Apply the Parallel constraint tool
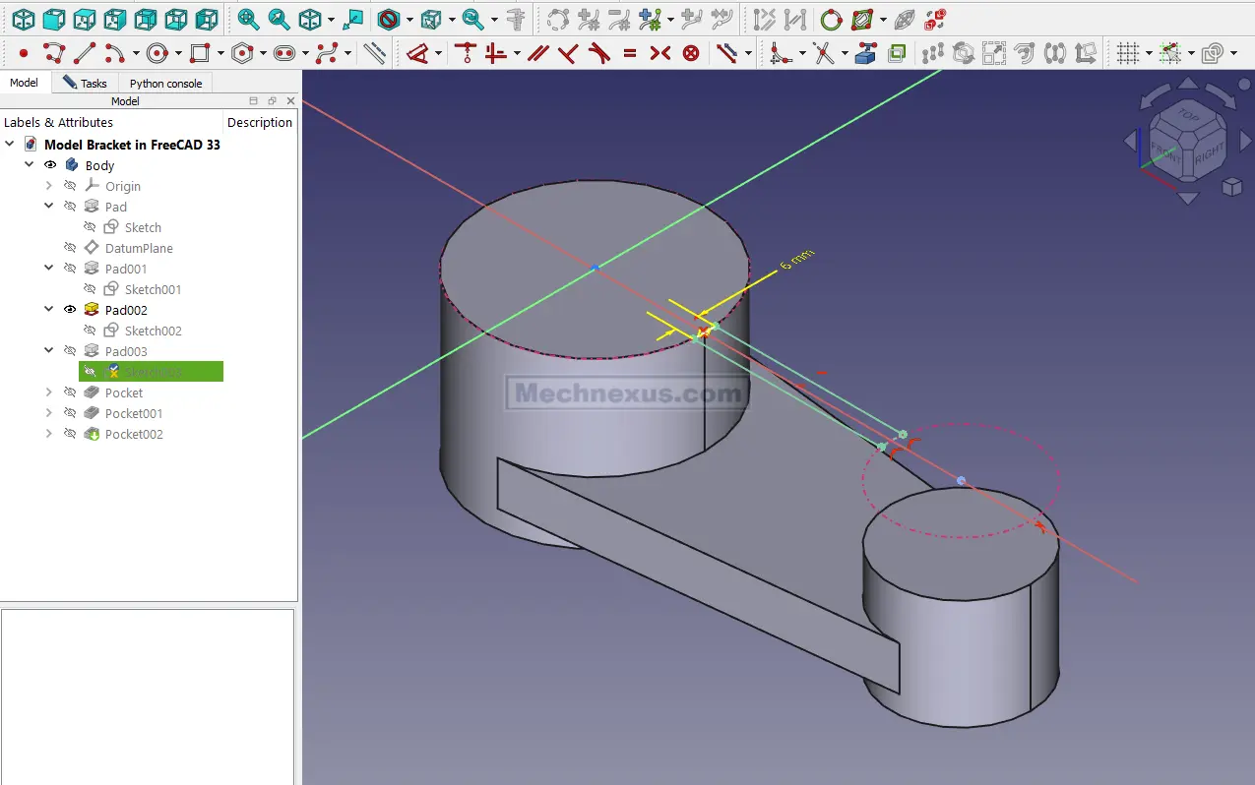1255x785 pixels. coord(537,53)
